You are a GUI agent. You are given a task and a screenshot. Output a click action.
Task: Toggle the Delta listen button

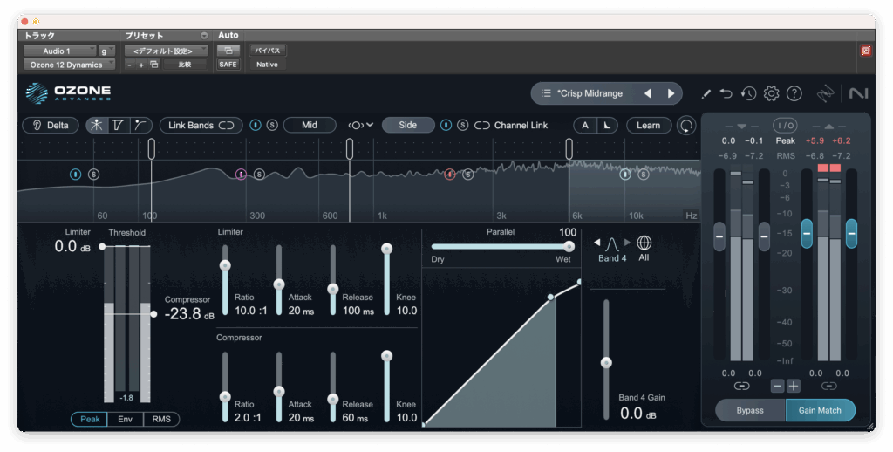50,125
